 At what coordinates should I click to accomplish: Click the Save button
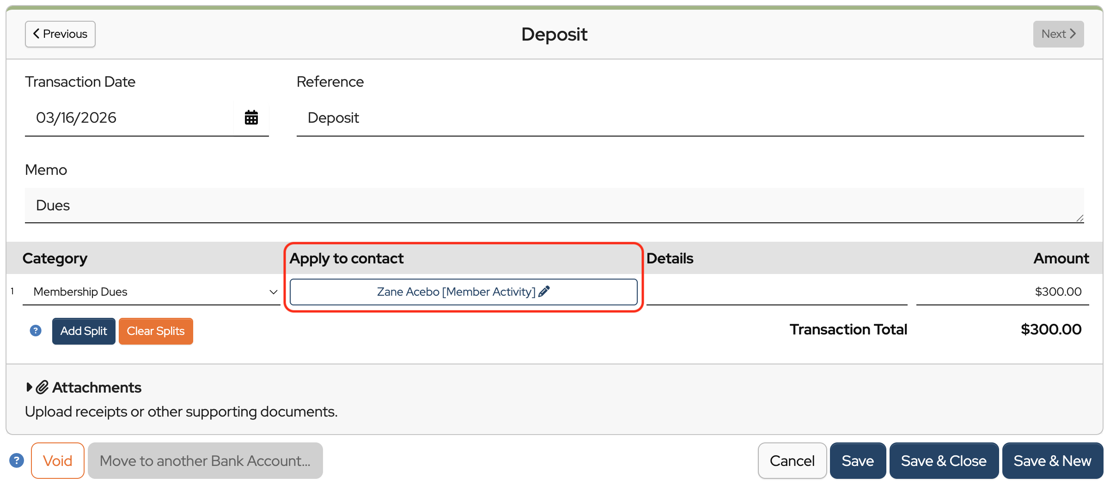(857, 460)
